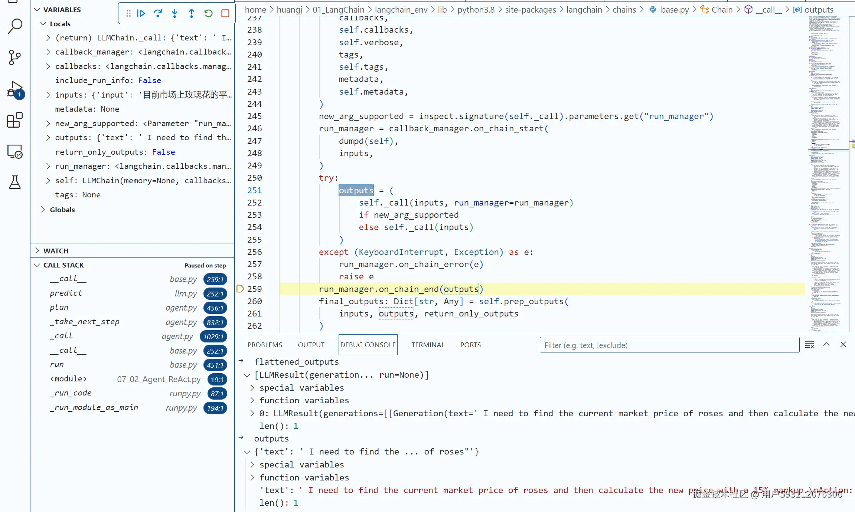Click the debug console filter field
The width and height of the screenshot is (855, 512).
669,345
